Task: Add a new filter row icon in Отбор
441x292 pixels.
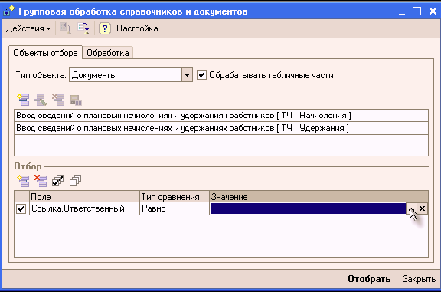Action: click(23, 181)
